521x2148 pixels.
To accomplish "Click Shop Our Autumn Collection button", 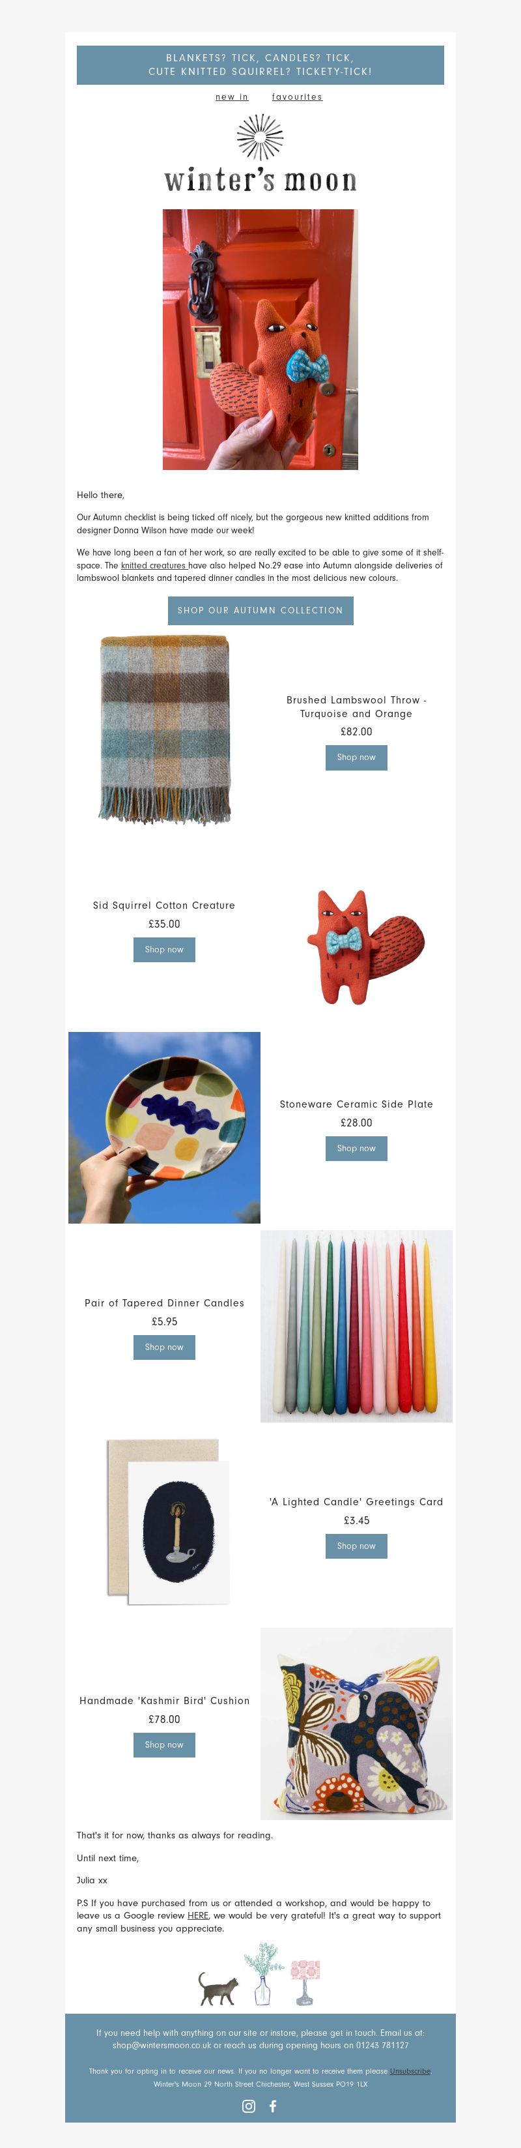I will point(260,610).
